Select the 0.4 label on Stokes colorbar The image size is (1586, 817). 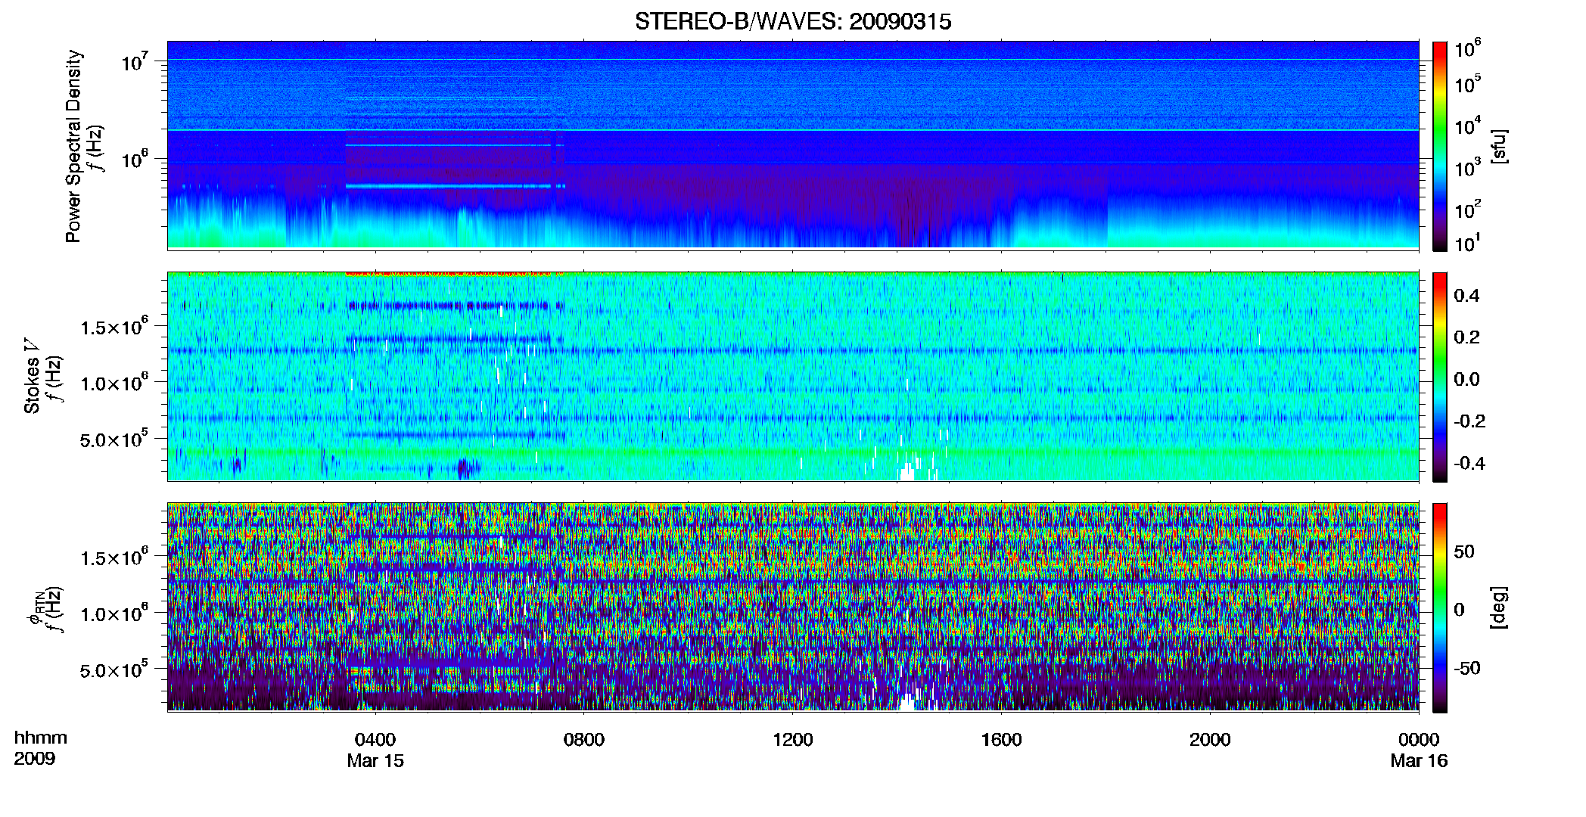(x=1466, y=295)
